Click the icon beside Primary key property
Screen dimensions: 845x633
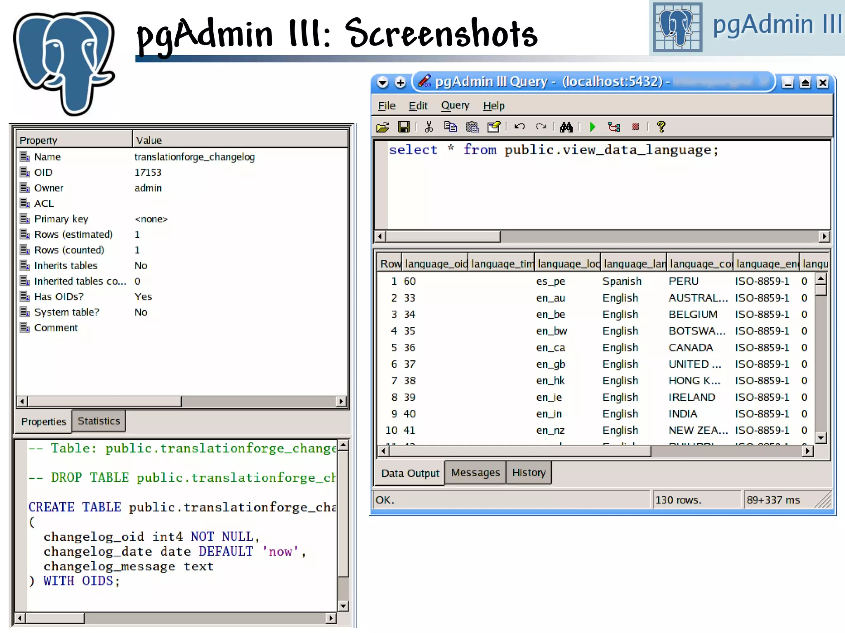tap(25, 219)
